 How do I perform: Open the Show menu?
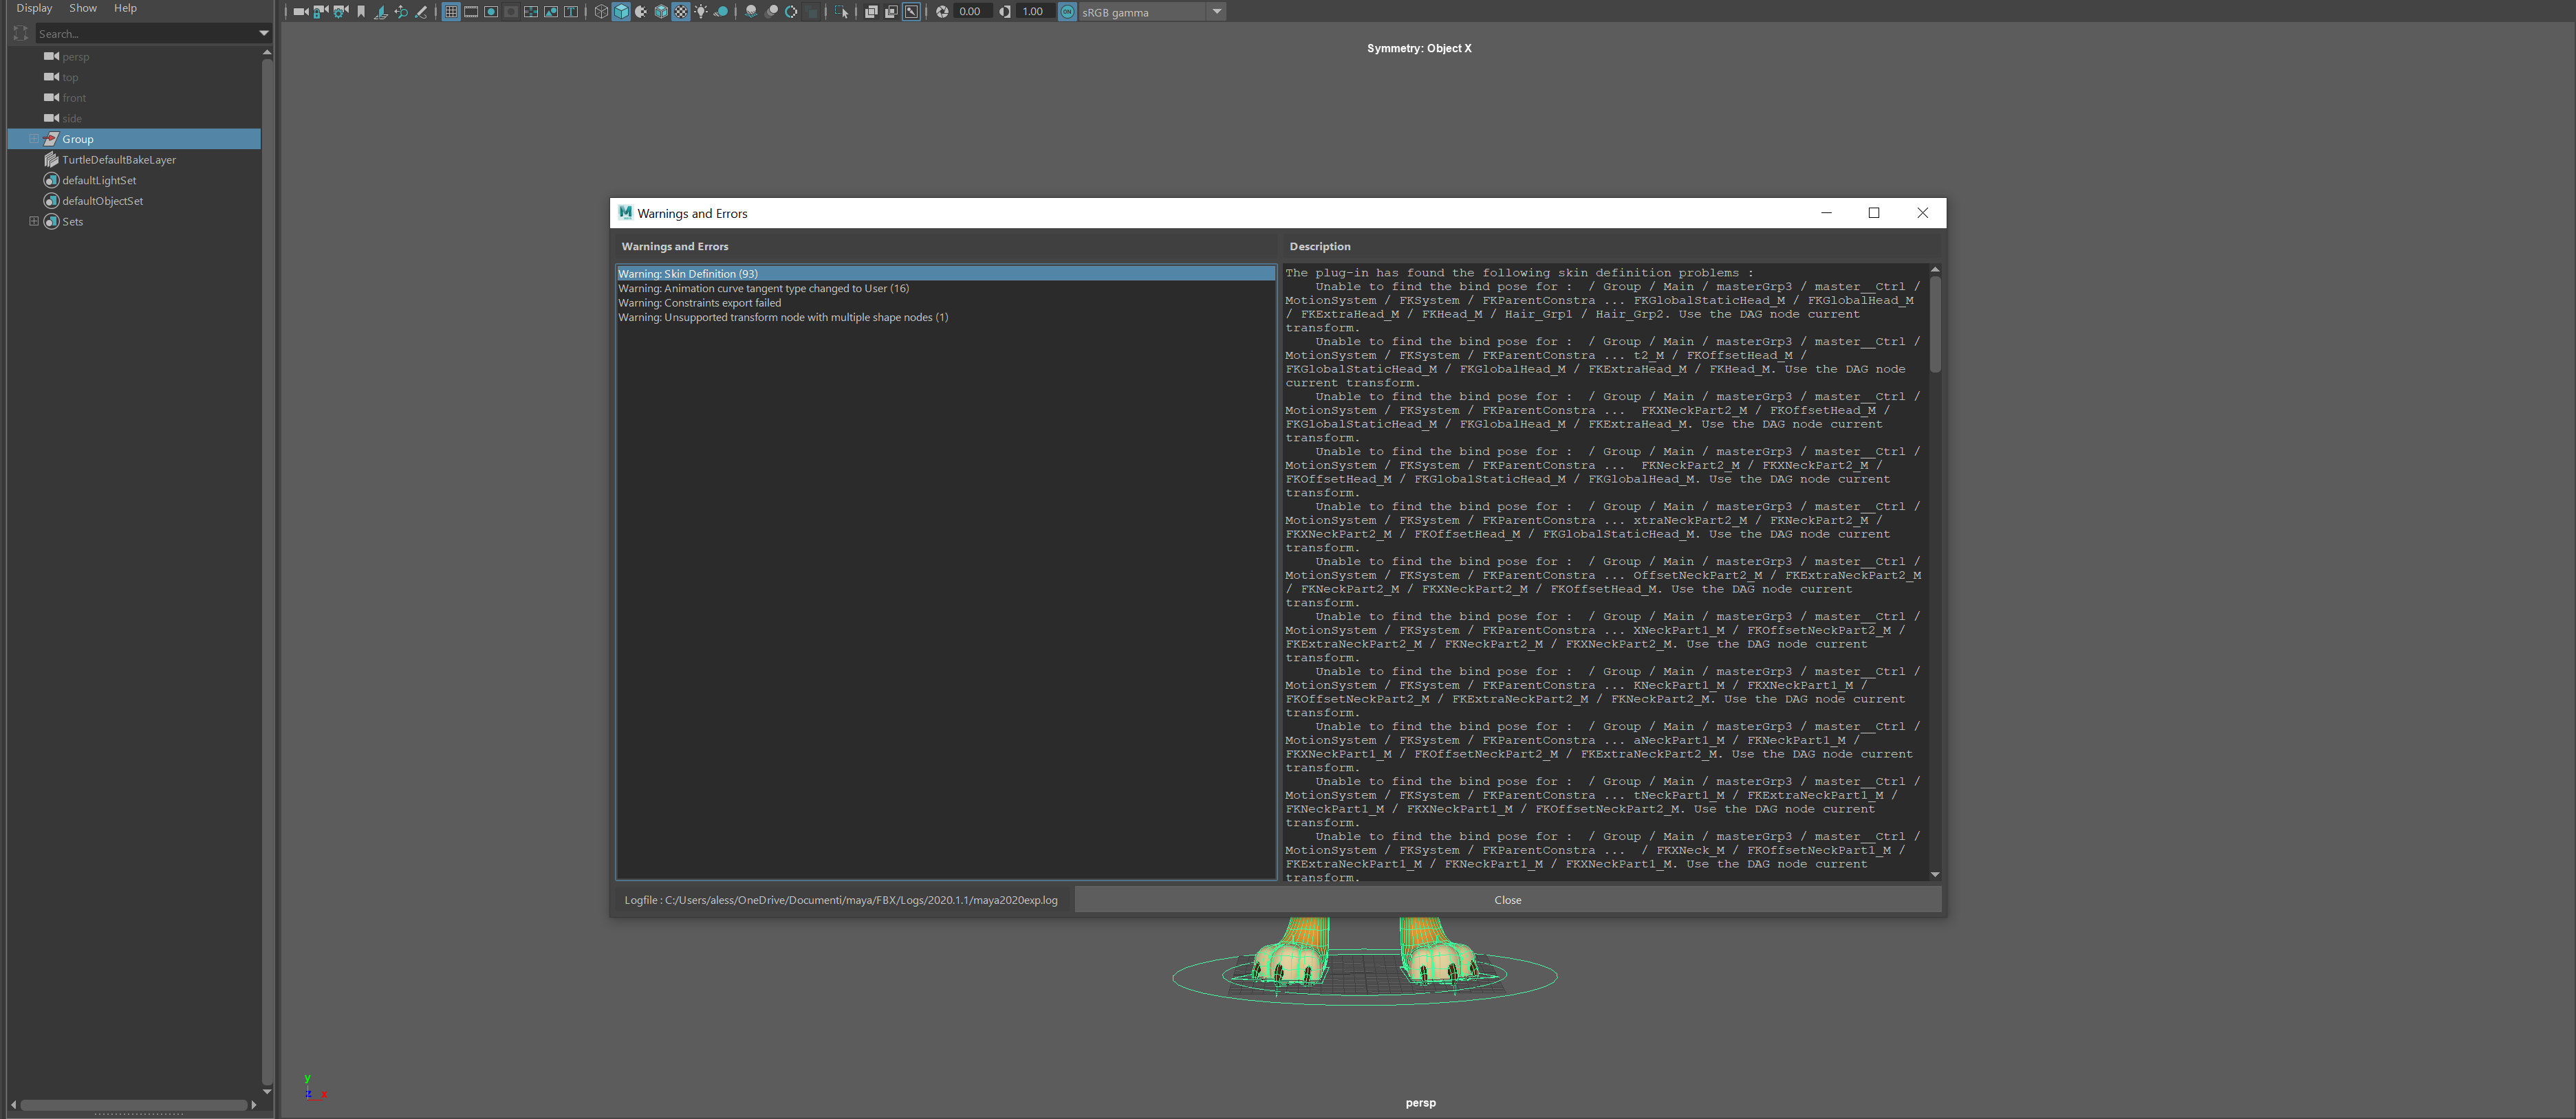(x=82, y=8)
